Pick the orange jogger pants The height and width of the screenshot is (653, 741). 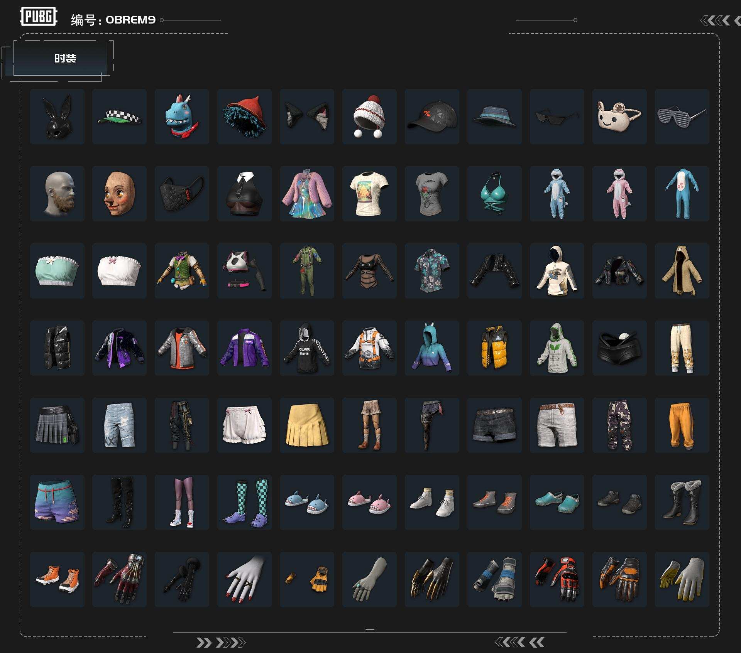pos(682,425)
